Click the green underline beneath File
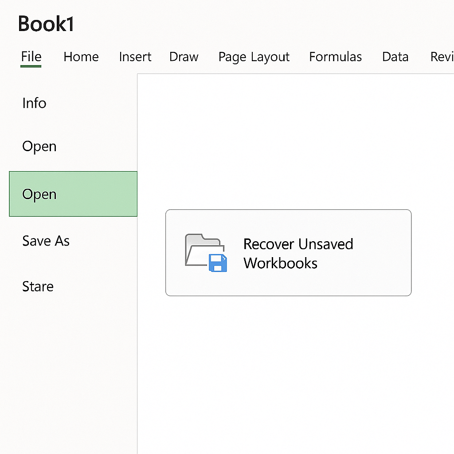This screenshot has height=454, width=454. (x=31, y=67)
